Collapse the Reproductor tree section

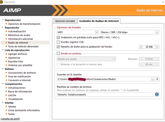point(3,27)
